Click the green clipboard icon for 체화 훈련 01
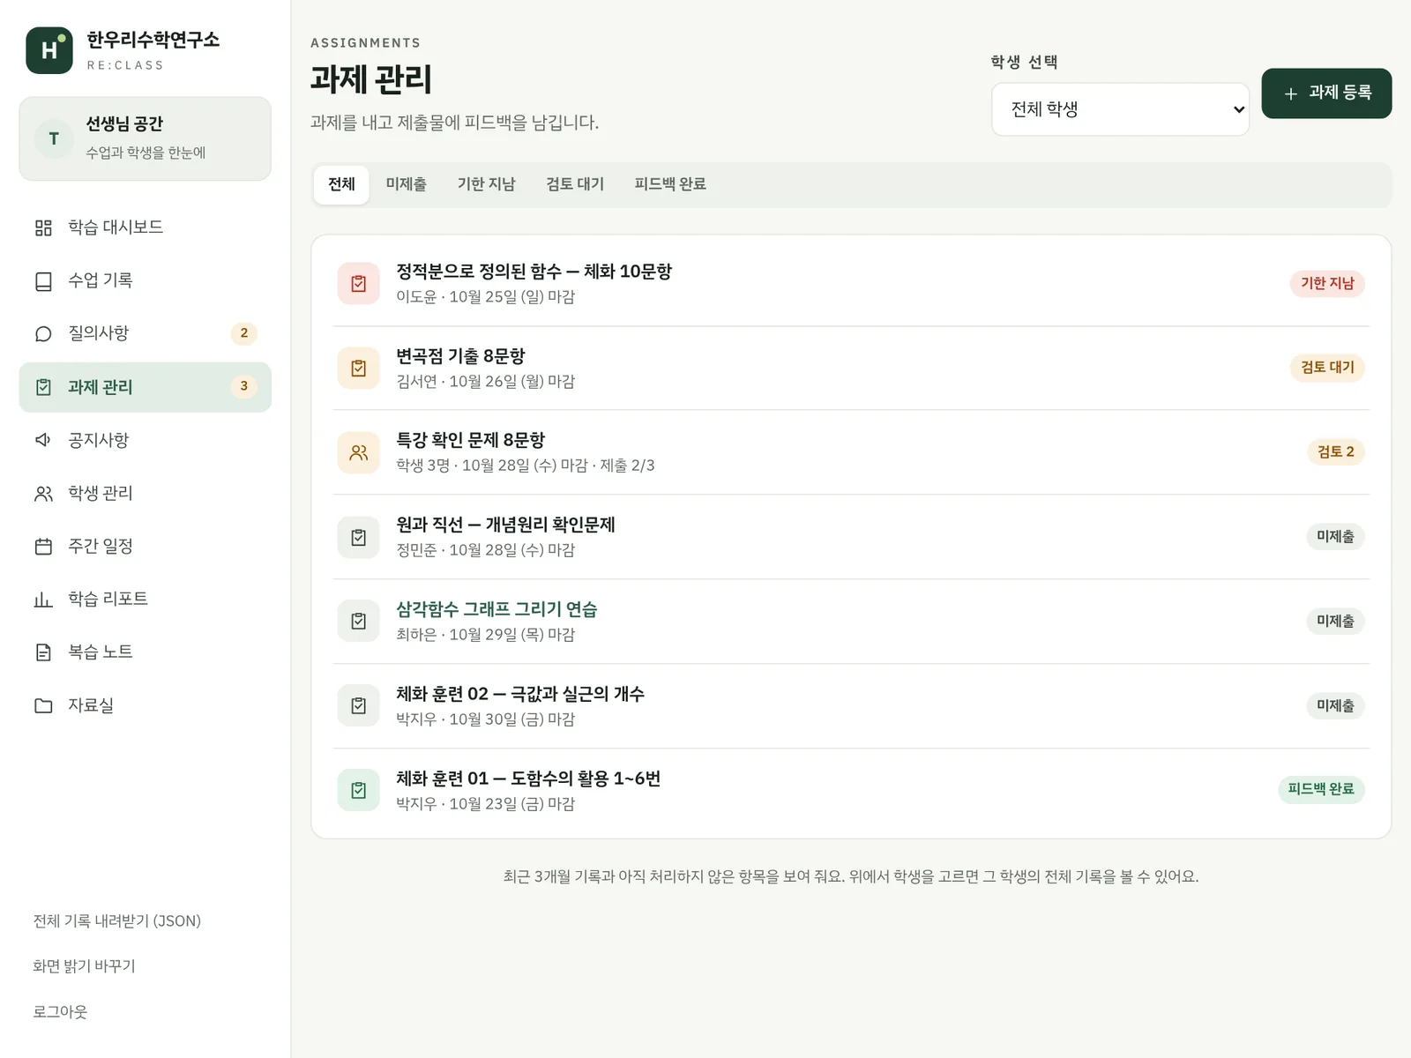Image resolution: width=1411 pixels, height=1058 pixels. point(359,790)
